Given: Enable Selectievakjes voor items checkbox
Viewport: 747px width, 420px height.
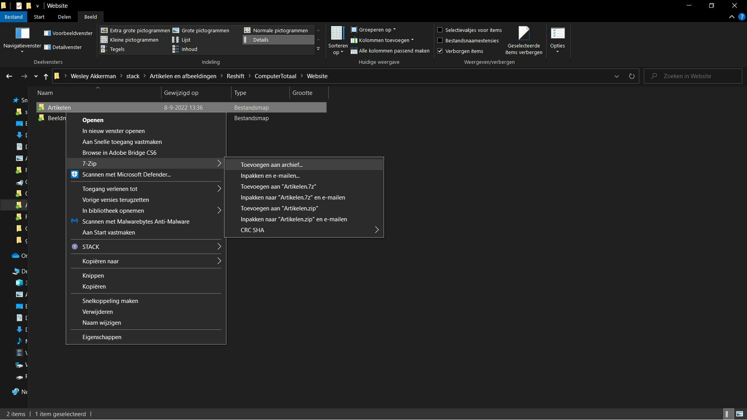Looking at the screenshot, I should click(440, 30).
